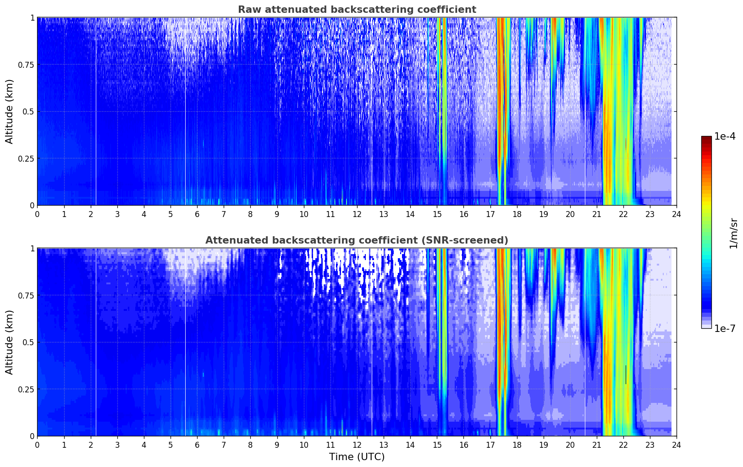Click the '0' time tick on top plot
This screenshot has width=743, height=467.
pos(37,214)
